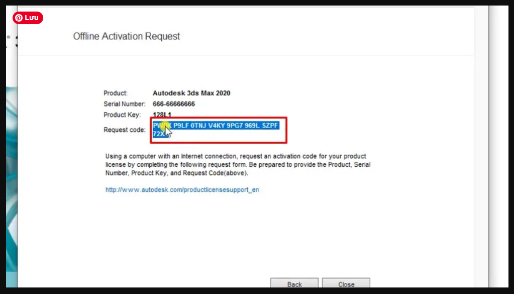The width and height of the screenshot is (514, 294).
Task: Click the Serial Number label
Action: (x=124, y=104)
